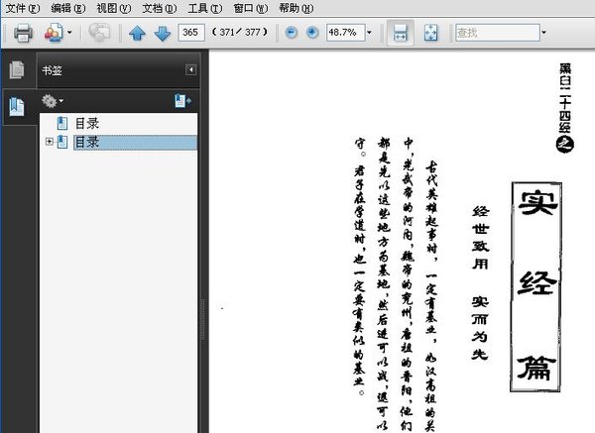Image resolution: width=595 pixels, height=433 pixels.
Task: Click the fit full page icon
Action: click(x=430, y=33)
